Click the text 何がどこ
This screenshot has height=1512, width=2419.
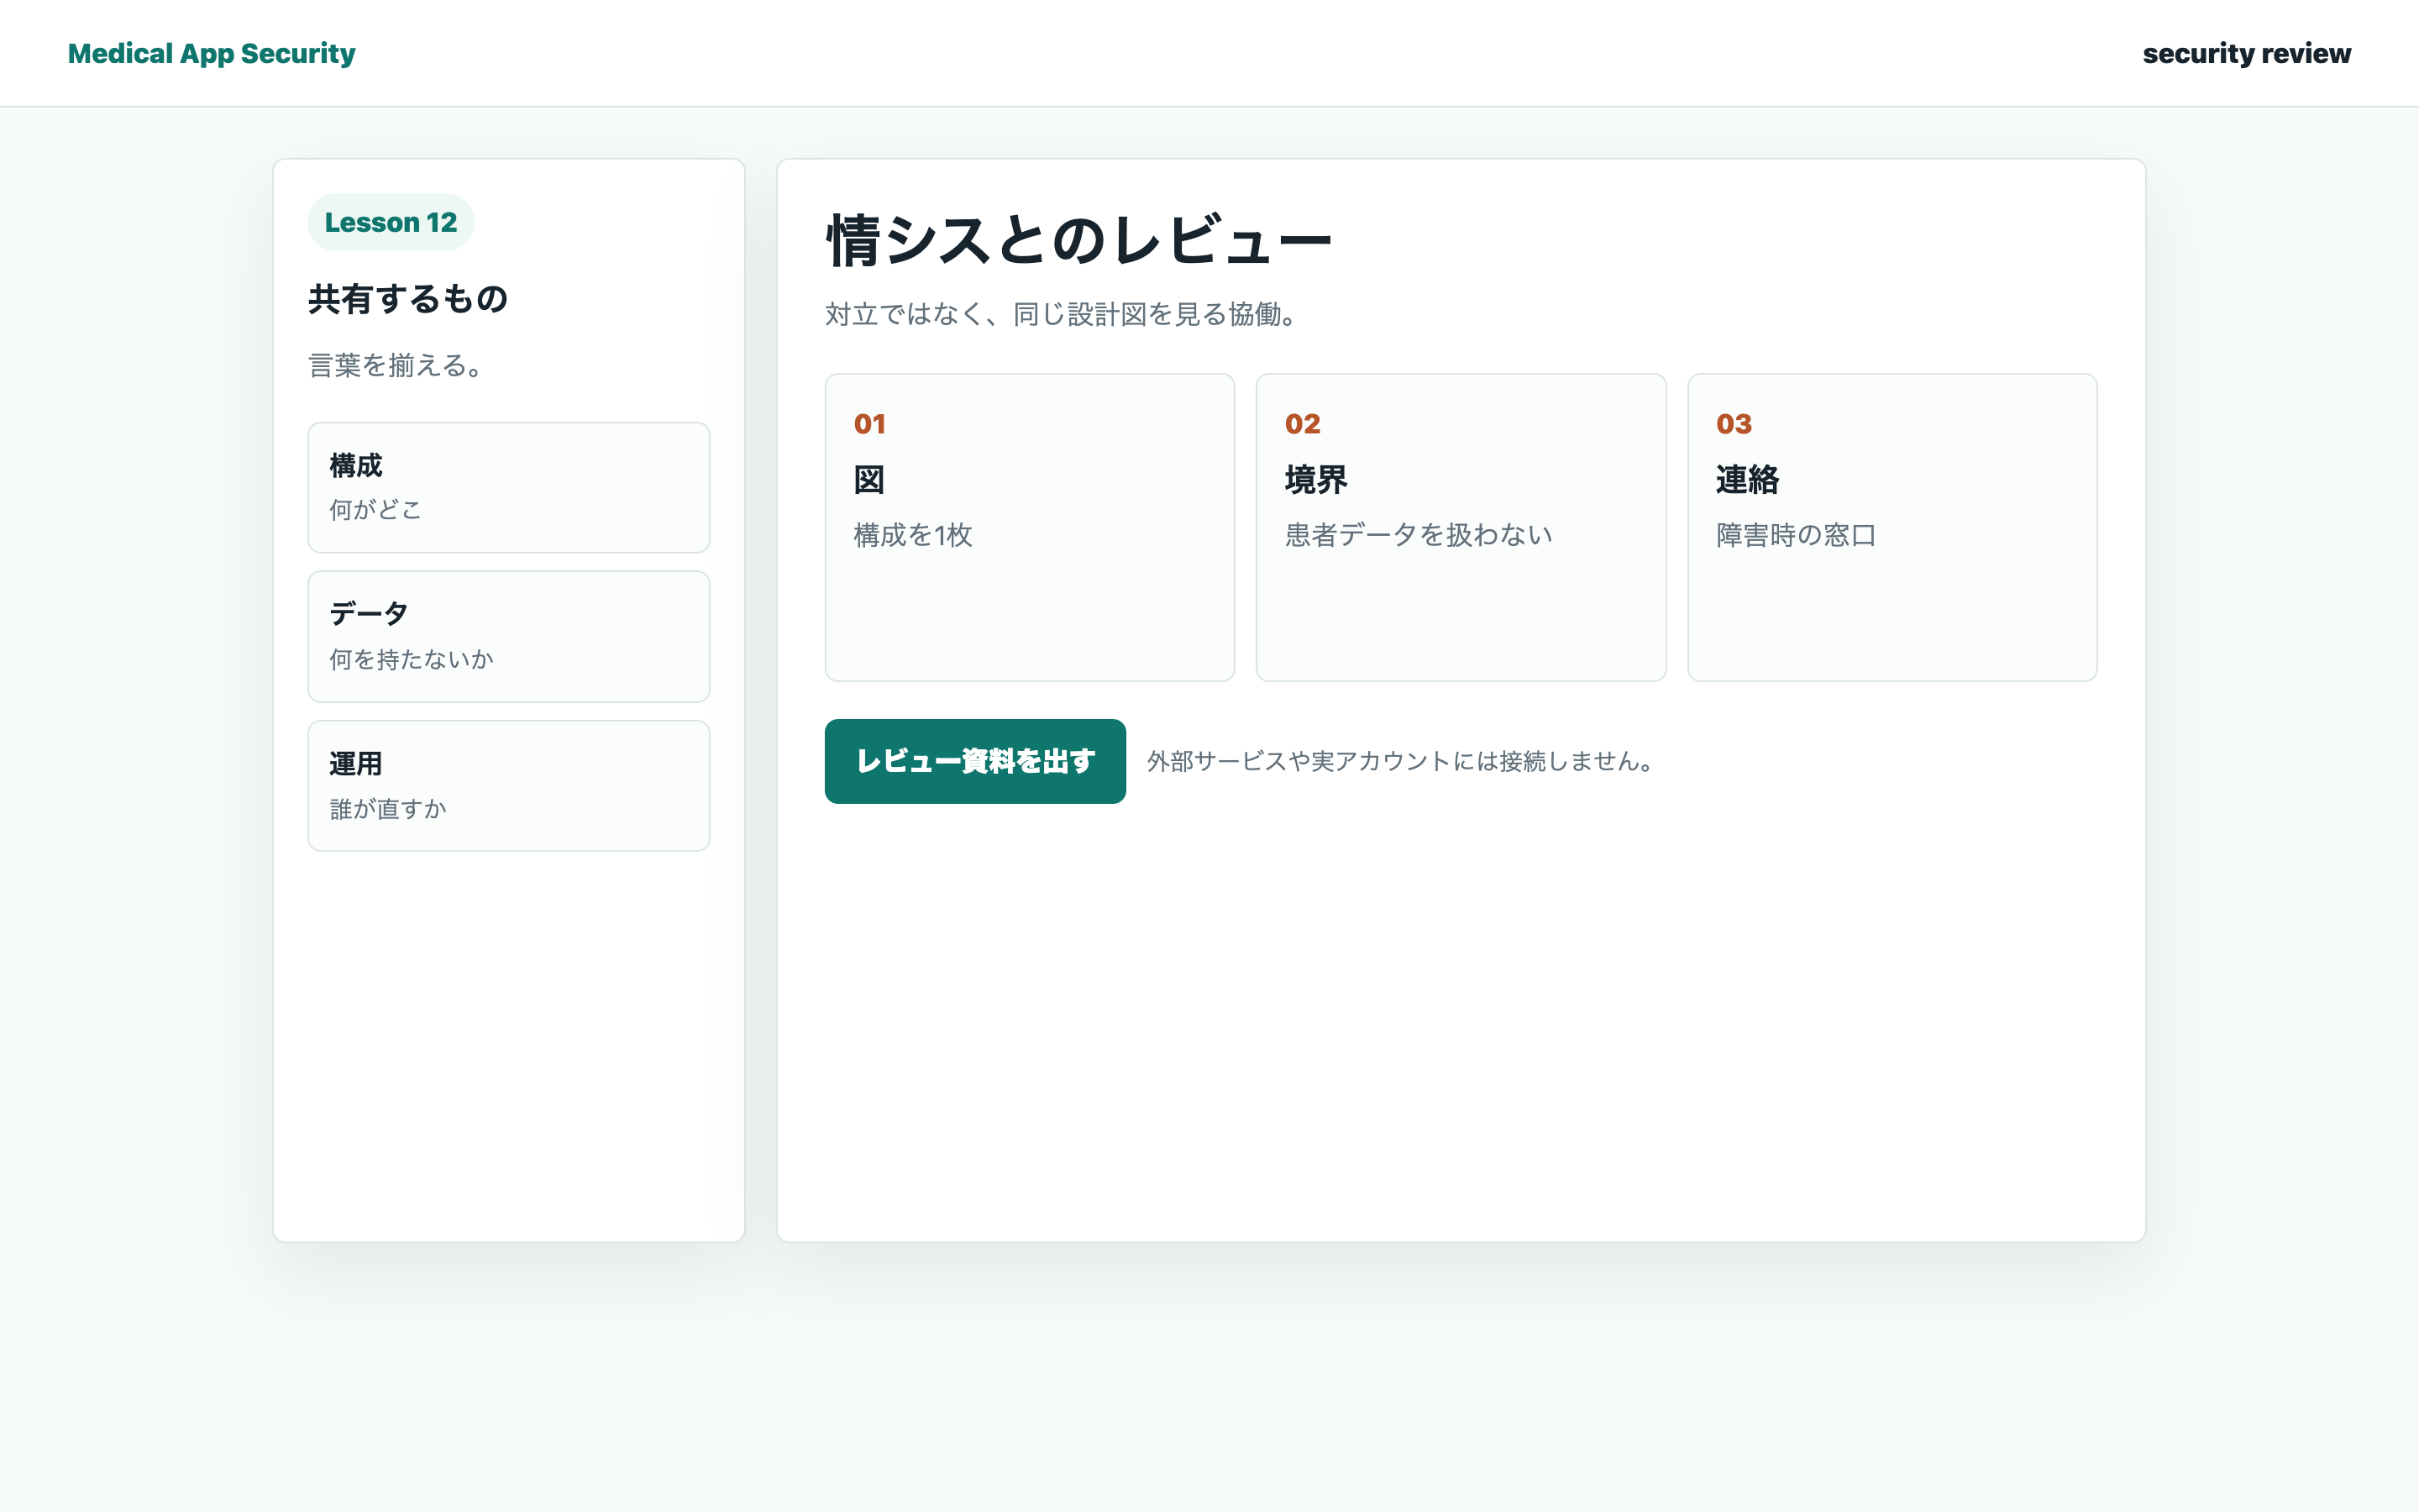(x=375, y=510)
